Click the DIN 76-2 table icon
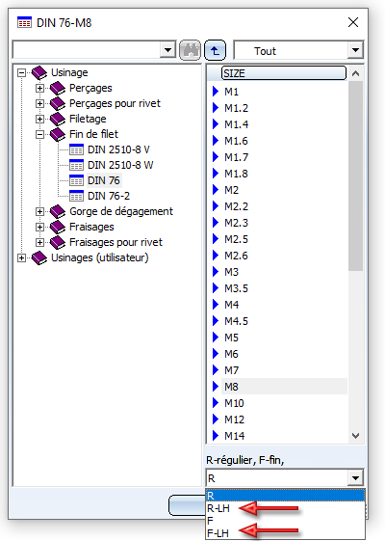Screen dimensions: 385x541 tap(76, 196)
